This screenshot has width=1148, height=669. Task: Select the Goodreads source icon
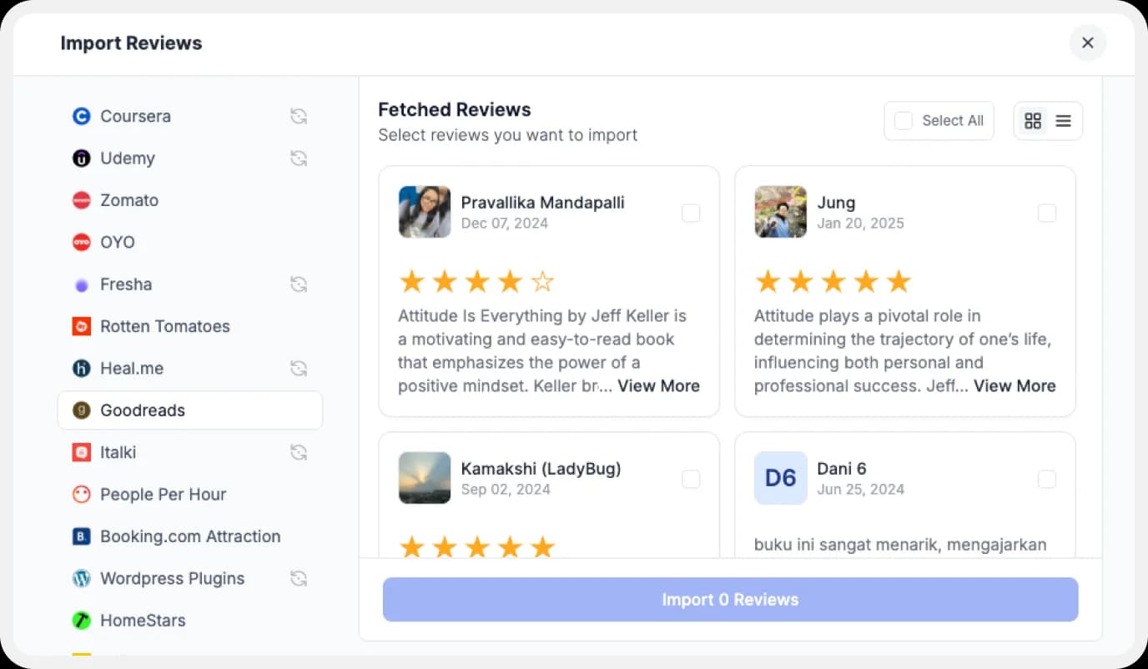point(81,410)
